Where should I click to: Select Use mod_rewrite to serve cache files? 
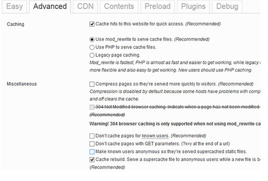click(x=92, y=39)
